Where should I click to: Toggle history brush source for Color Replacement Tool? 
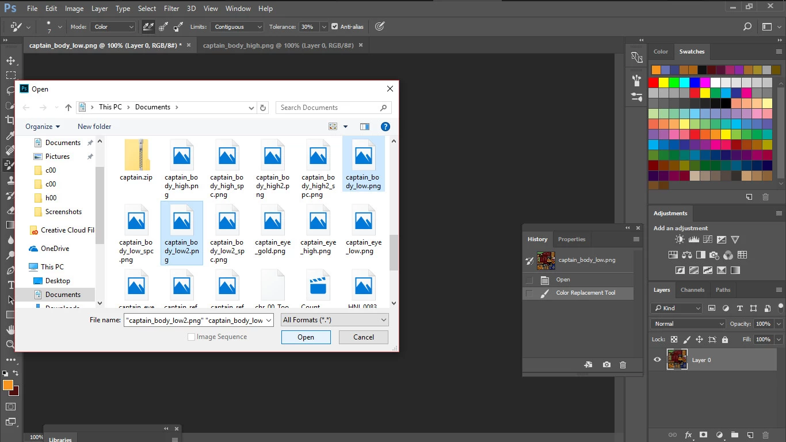tap(529, 294)
